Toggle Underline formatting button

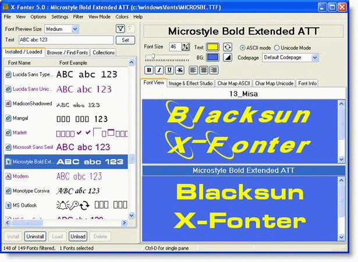coord(169,70)
